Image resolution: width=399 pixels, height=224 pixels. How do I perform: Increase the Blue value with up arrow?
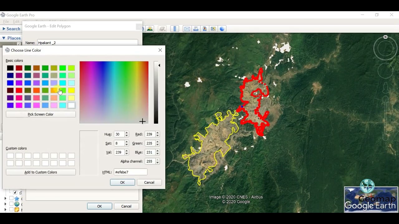point(157,151)
